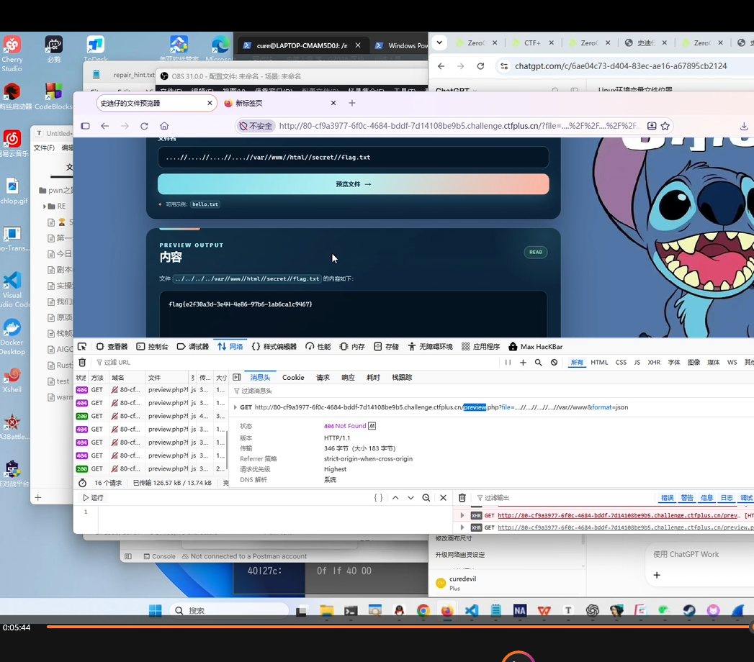754x662 pixels.
Task: Run code with the 运行 button
Action: (x=94, y=498)
